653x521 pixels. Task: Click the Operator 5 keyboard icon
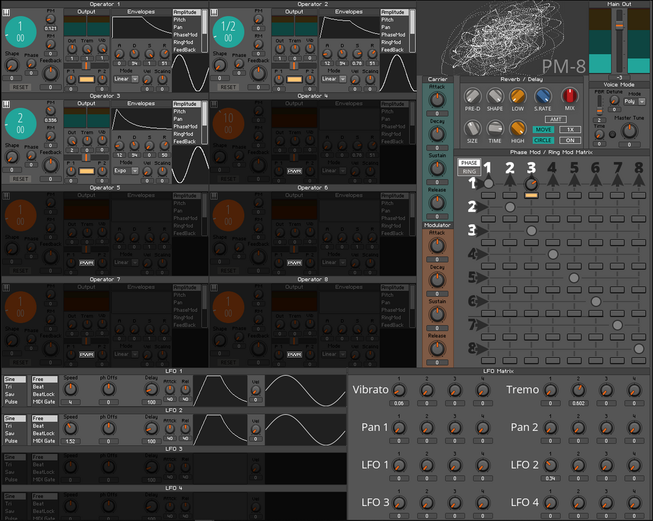(x=6, y=196)
